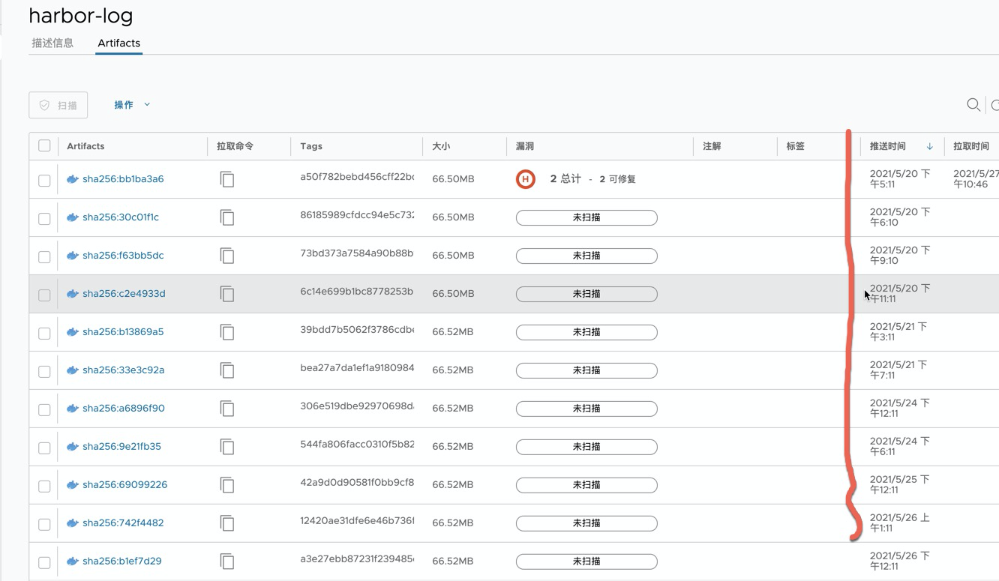Click the artifact type icon beside sha256:f63bb5dc

pyautogui.click(x=72, y=255)
